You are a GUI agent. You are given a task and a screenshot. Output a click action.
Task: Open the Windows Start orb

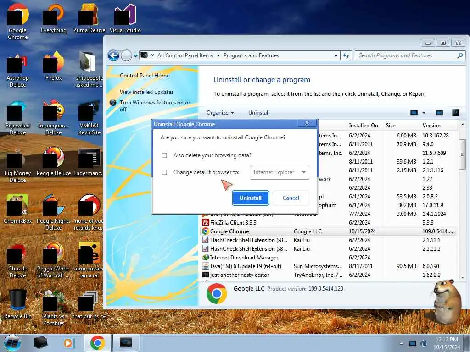coord(12,343)
